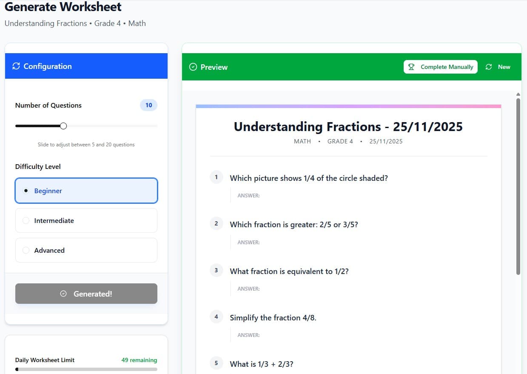Viewport: 527px width, 374px height.
Task: Click the refresh icon beside New
Action: [489, 67]
